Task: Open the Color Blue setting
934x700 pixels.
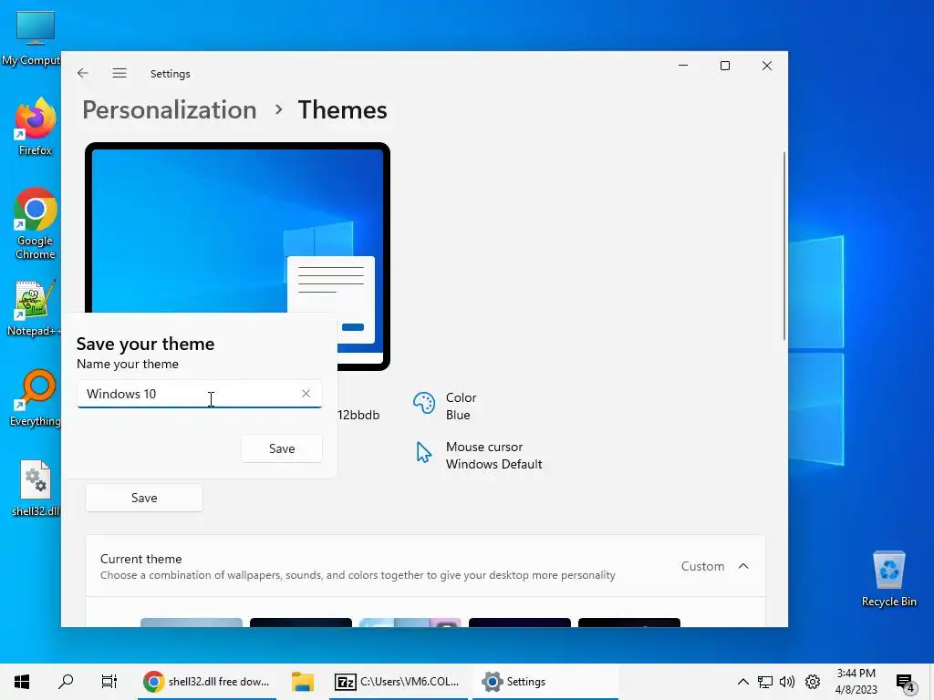Action: pos(444,406)
